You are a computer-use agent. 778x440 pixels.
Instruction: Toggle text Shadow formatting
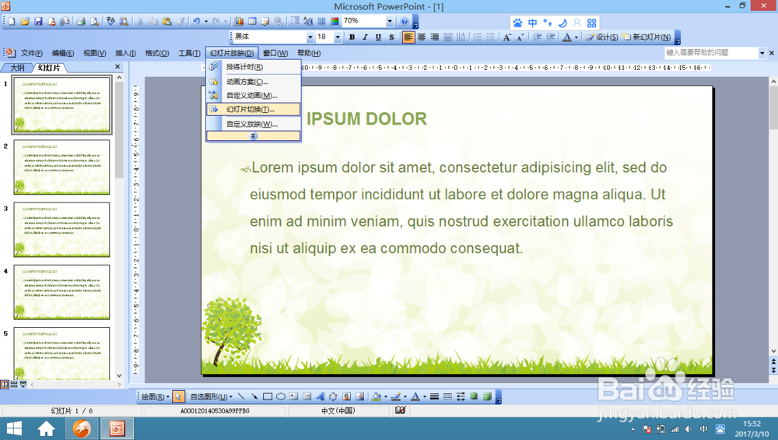click(391, 37)
